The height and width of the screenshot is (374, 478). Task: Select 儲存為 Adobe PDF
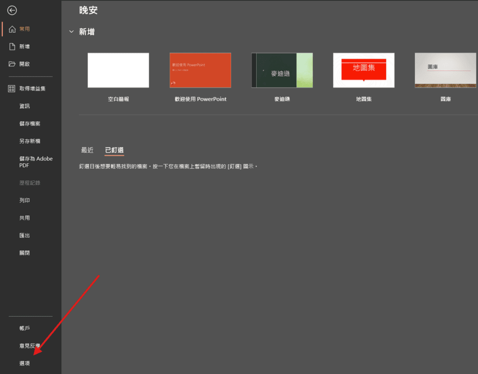pyautogui.click(x=35, y=162)
